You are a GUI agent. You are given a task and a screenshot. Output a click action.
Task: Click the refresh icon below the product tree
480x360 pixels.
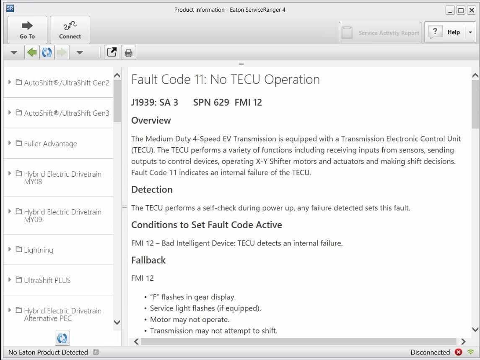tap(62, 338)
